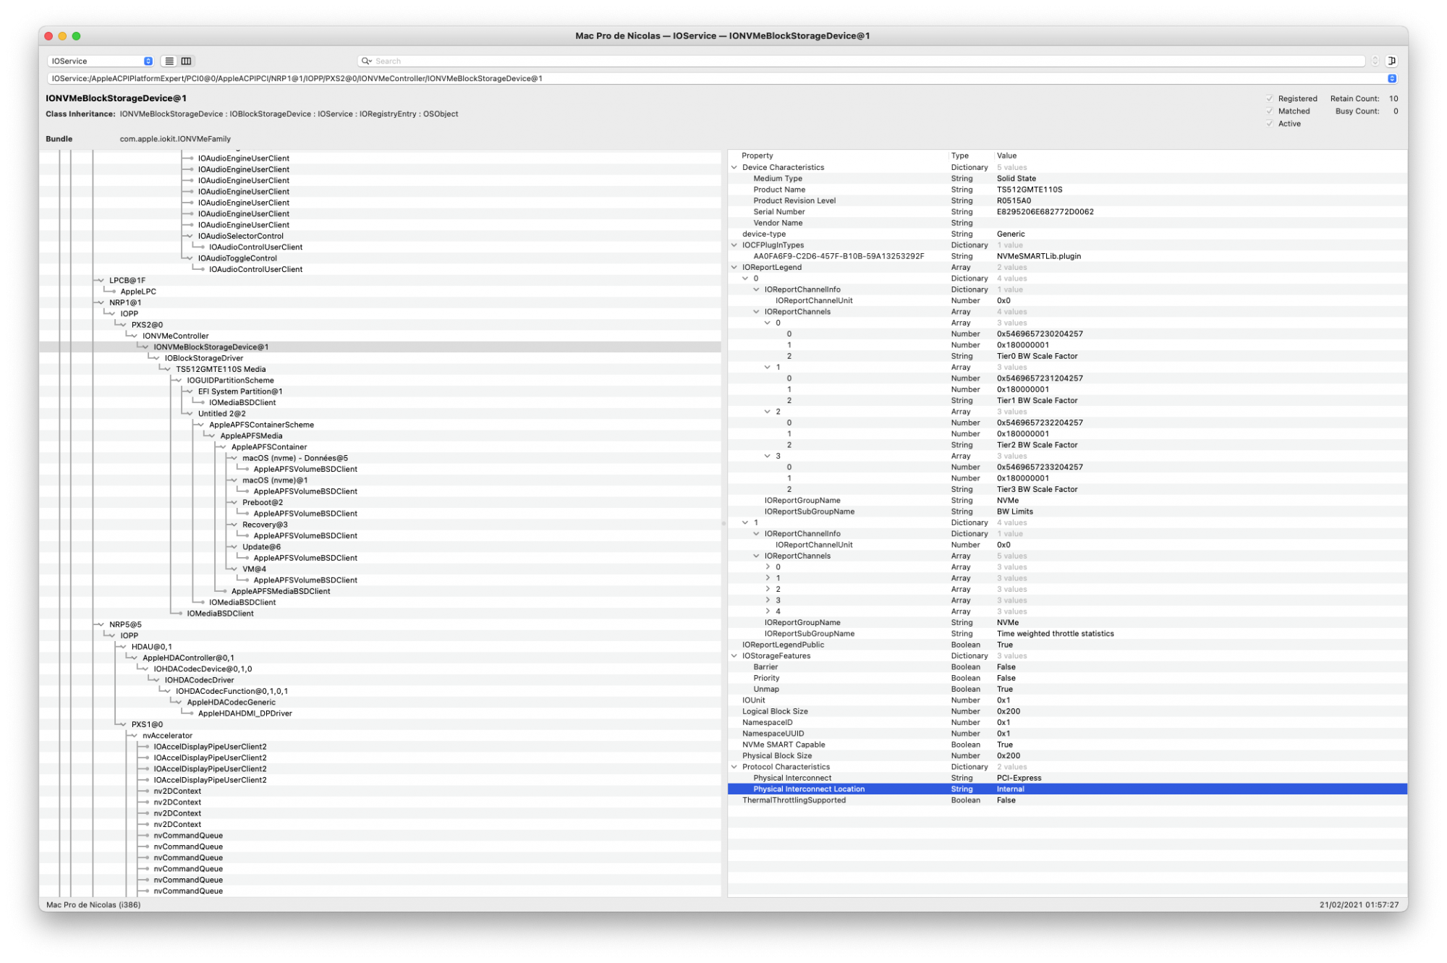Select the Physical Interconnect Location row
Screen dimensions: 1447x963
coord(1067,789)
